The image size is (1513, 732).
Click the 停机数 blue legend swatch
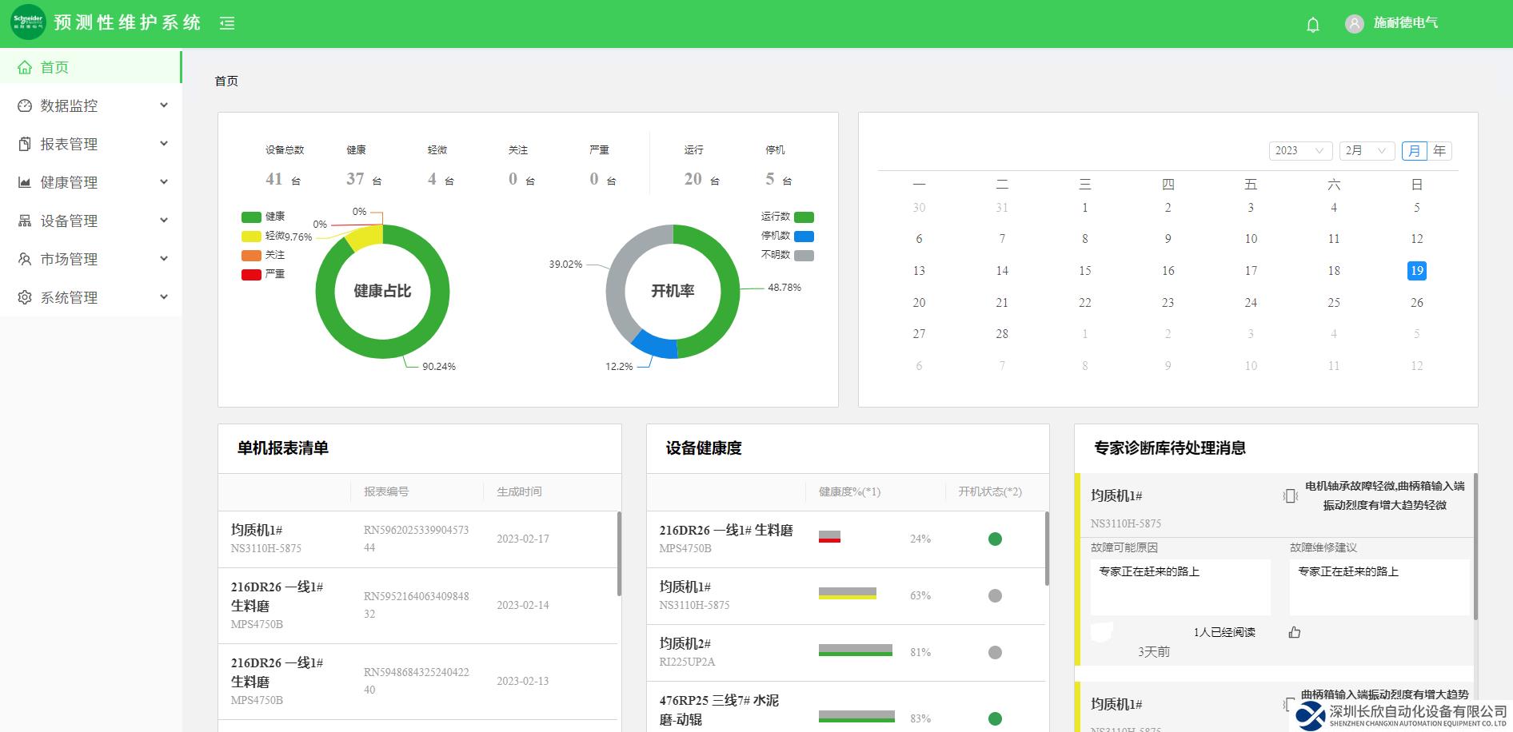pos(804,237)
